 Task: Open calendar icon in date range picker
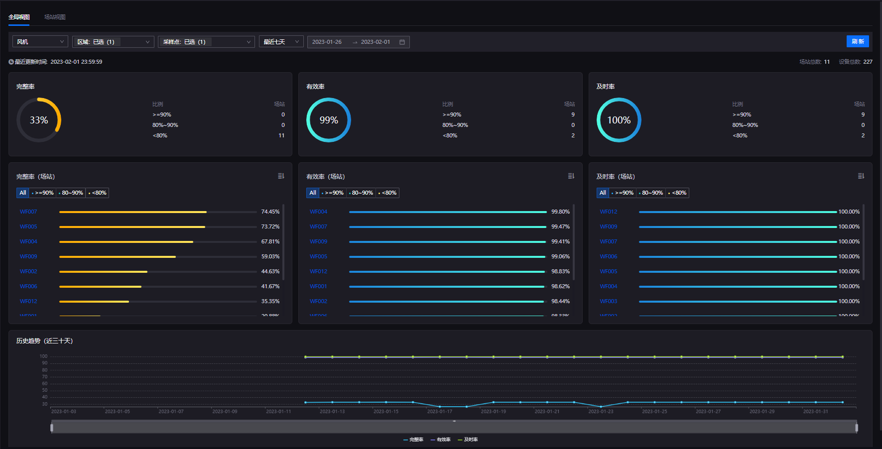coord(402,42)
